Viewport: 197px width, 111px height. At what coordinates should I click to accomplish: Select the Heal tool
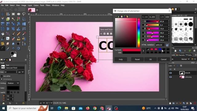[x=2, y=43]
